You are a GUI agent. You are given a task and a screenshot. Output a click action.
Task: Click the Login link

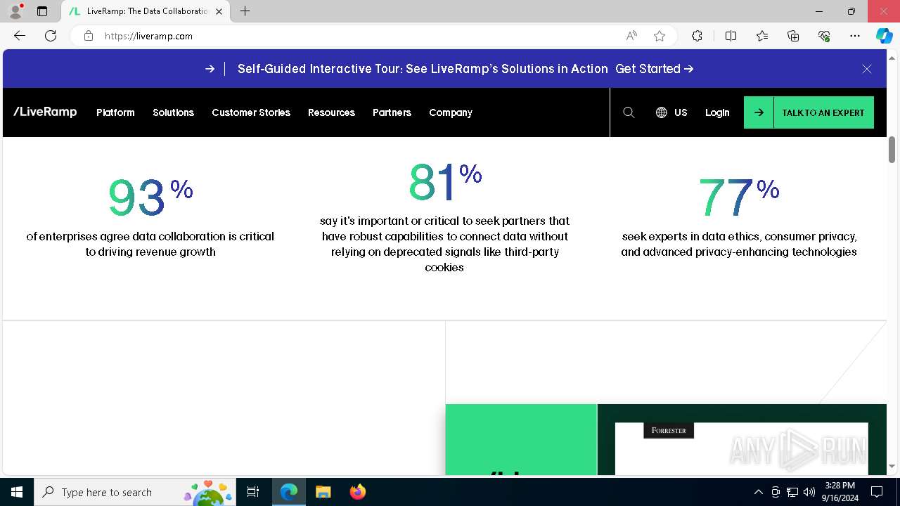(x=717, y=112)
